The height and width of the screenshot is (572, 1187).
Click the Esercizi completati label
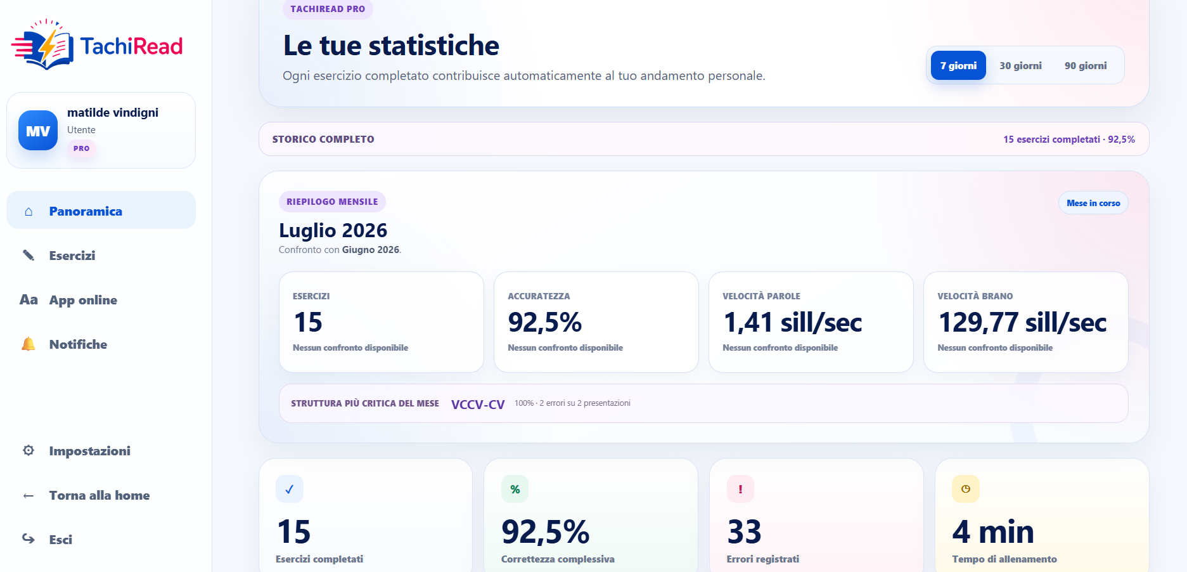319,559
